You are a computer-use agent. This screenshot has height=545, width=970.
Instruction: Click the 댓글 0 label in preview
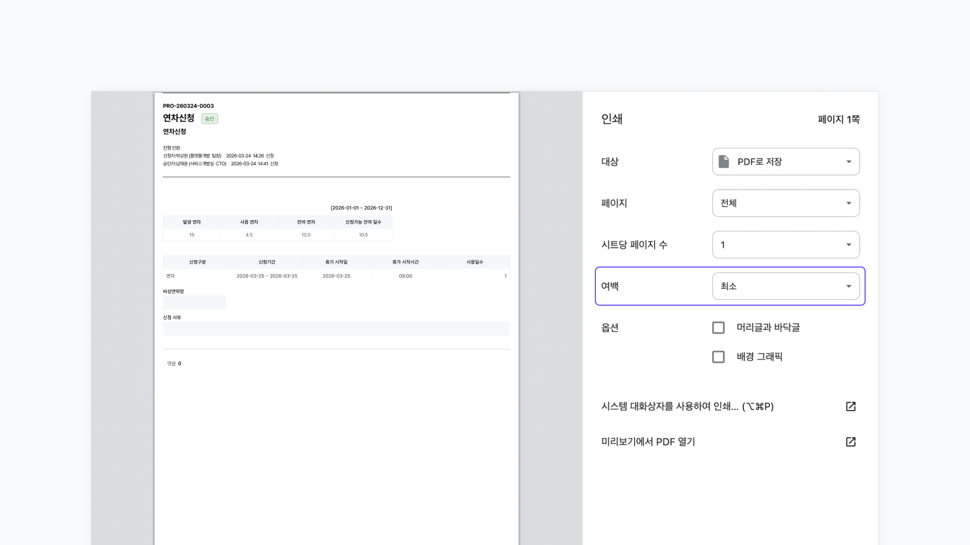pos(174,363)
